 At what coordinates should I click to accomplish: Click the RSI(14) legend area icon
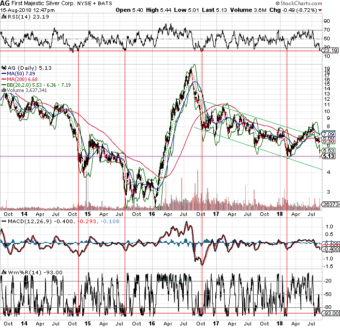point(4,17)
